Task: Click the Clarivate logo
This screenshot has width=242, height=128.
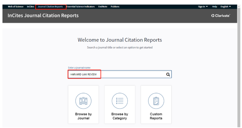Action: (221, 16)
